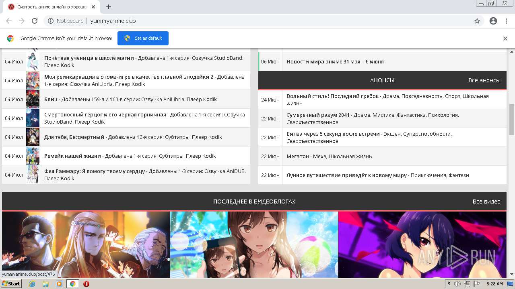
Task: Open the red Opera-style taskbar icon
Action: point(86,284)
